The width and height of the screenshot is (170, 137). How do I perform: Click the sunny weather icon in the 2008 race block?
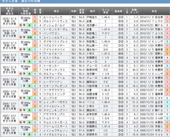21,110
